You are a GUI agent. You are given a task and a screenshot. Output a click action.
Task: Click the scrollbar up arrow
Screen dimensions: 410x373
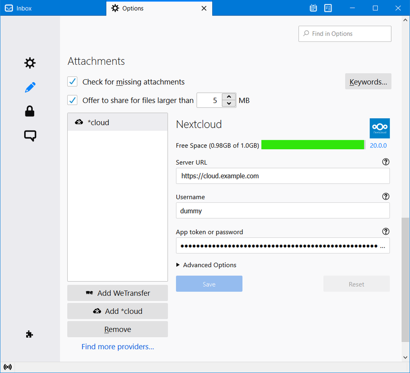point(405,20)
